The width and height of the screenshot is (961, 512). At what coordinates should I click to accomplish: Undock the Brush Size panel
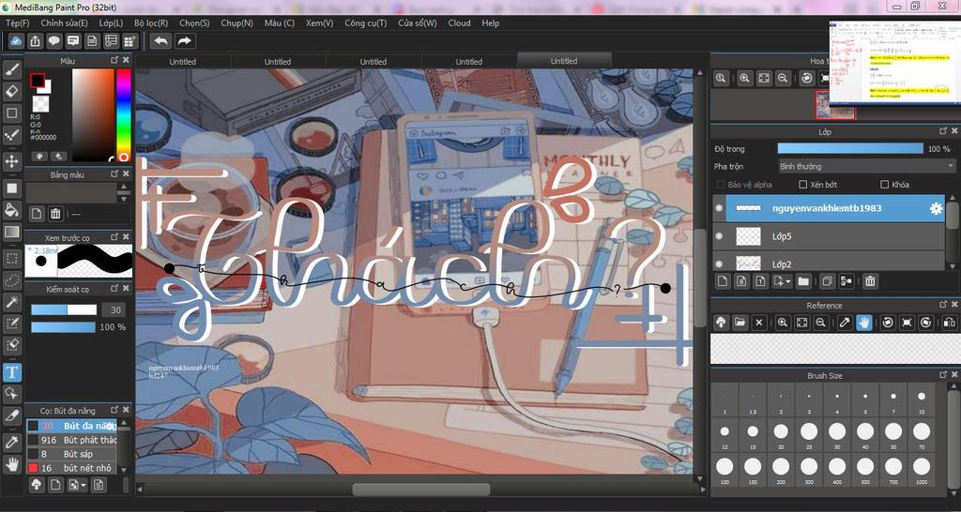pyautogui.click(x=943, y=375)
